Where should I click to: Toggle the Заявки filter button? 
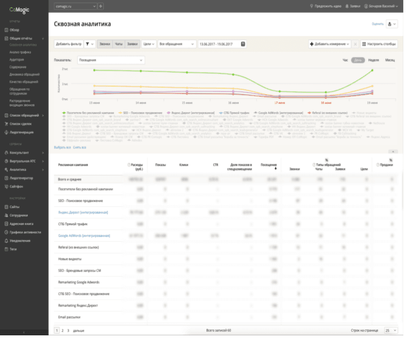(133, 44)
